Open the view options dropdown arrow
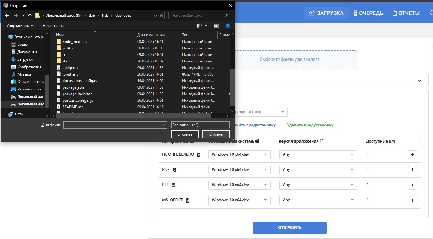 [x=206, y=26]
